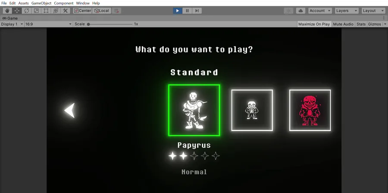Toggle the Stats overlay
388x193 pixels.
coord(361,24)
